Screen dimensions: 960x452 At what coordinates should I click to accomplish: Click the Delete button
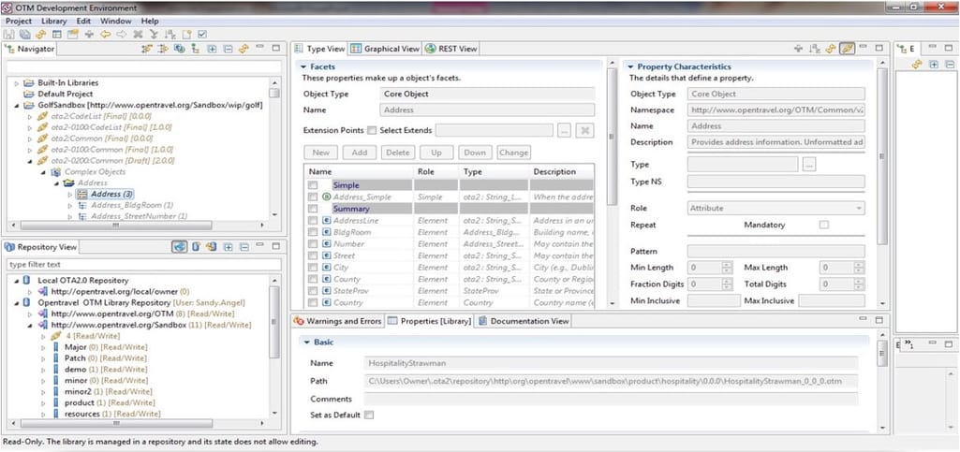(x=398, y=153)
